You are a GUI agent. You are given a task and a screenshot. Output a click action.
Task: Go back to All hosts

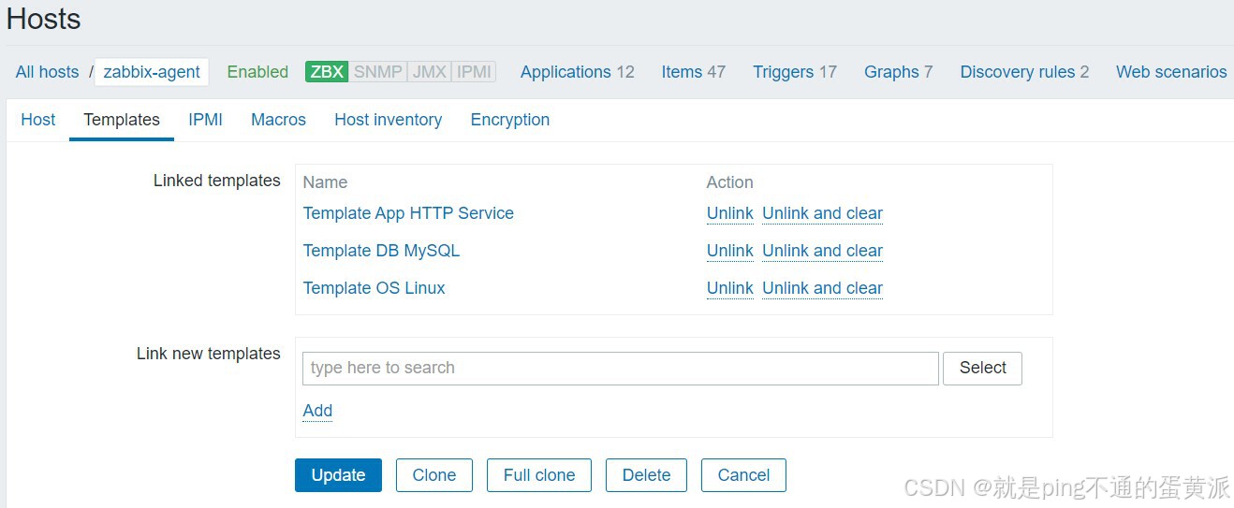(x=47, y=72)
